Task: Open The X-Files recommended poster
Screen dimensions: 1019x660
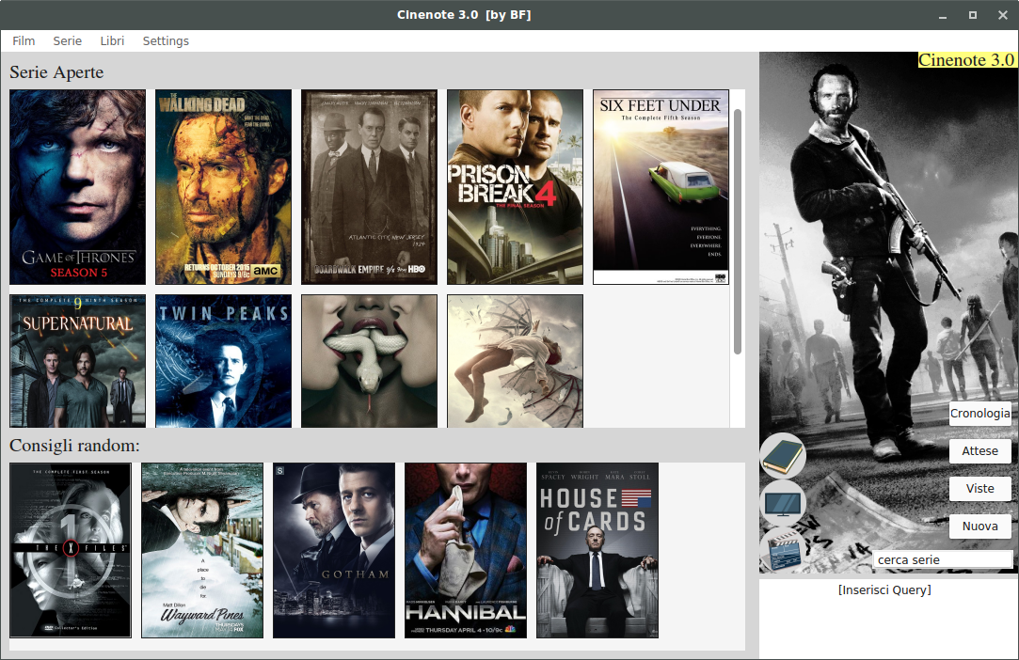Action: 71,550
